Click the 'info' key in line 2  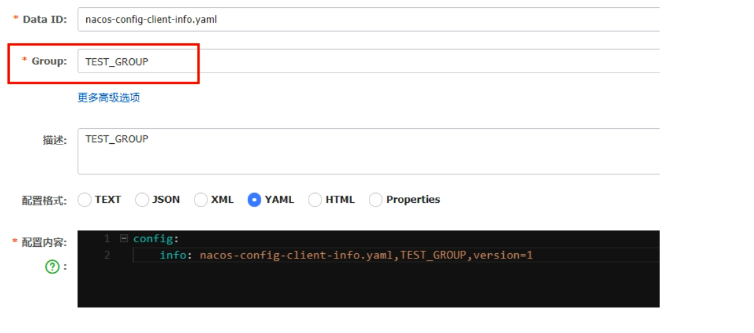tap(173, 255)
